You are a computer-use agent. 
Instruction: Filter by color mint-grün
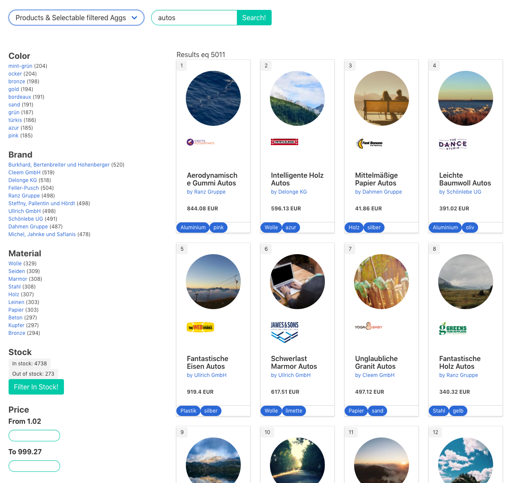click(x=20, y=66)
